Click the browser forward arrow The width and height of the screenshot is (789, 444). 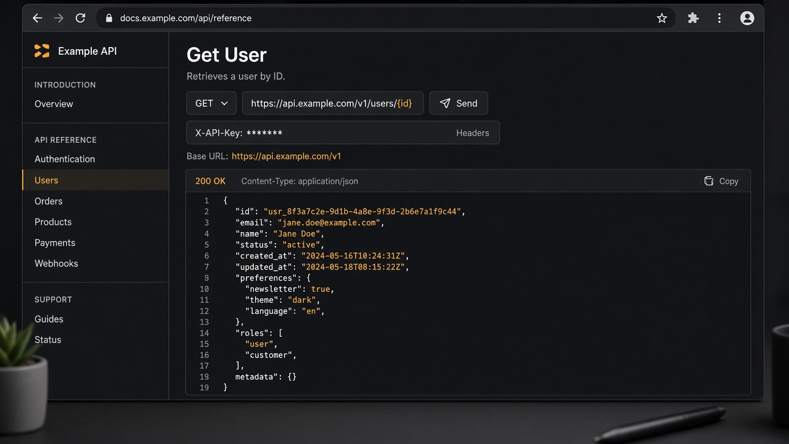pos(59,18)
